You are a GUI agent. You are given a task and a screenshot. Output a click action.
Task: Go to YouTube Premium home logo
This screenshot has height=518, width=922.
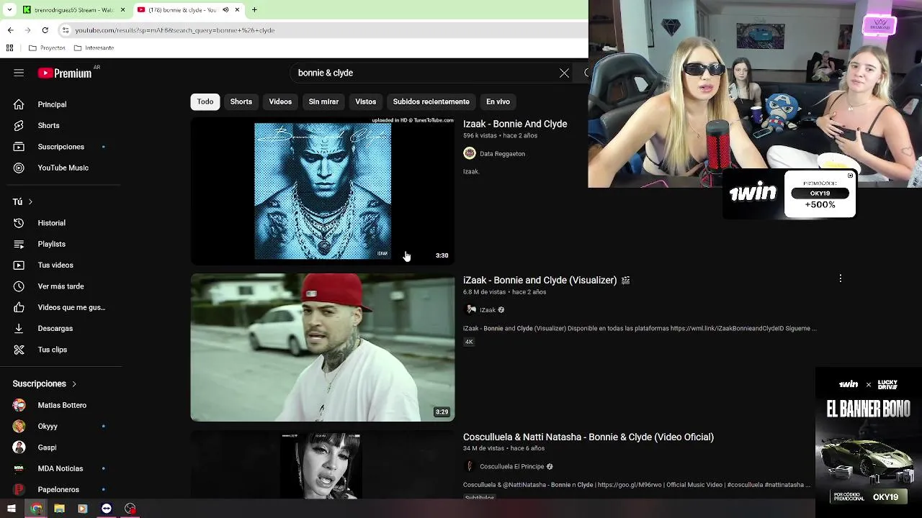[x=65, y=73]
